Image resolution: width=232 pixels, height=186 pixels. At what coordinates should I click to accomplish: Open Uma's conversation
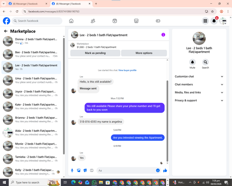coord(31,80)
